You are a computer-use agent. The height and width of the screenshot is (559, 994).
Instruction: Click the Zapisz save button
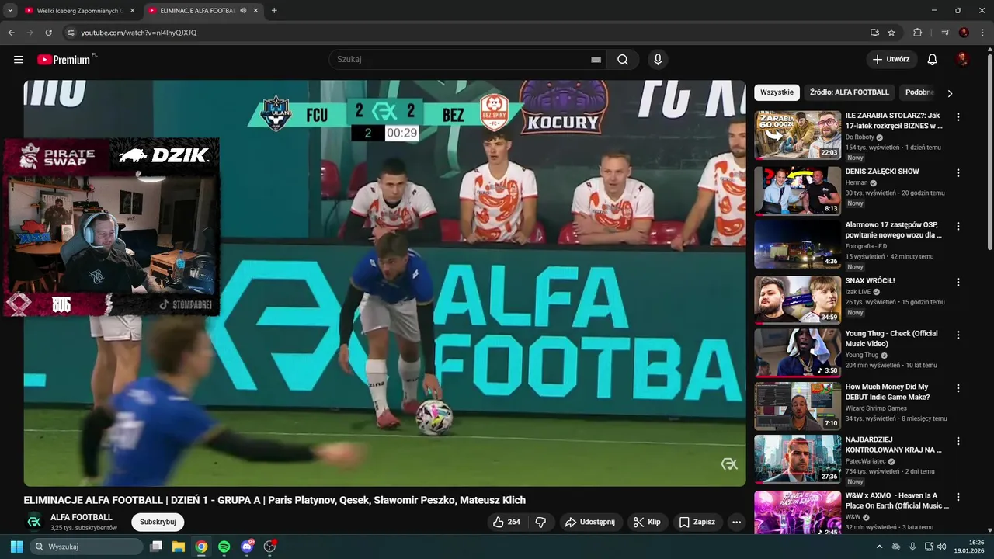click(x=697, y=523)
